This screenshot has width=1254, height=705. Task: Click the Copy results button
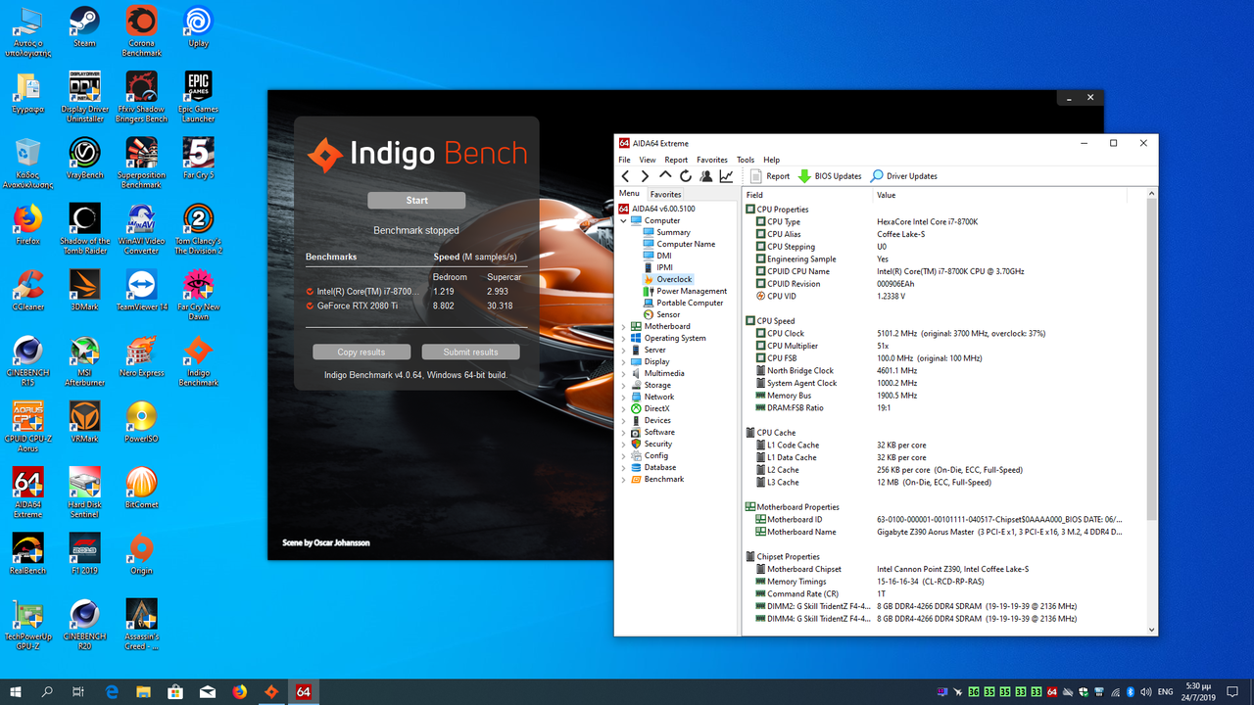pos(362,352)
